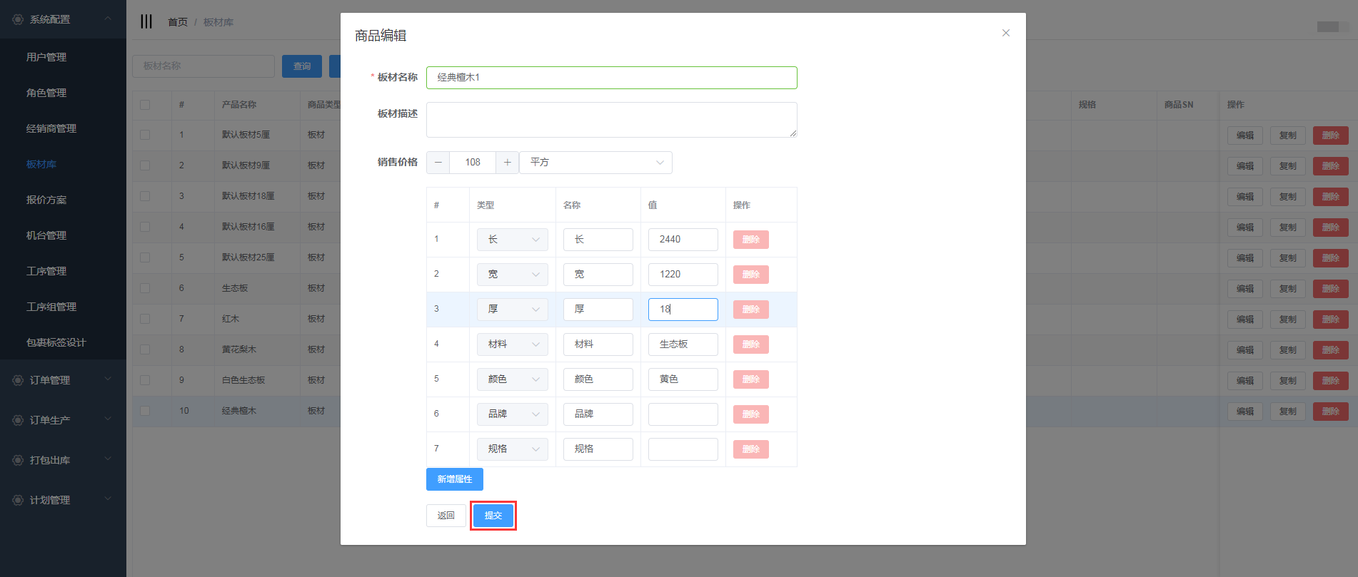
Task: Submit the form with 提交 button
Action: pyautogui.click(x=493, y=516)
